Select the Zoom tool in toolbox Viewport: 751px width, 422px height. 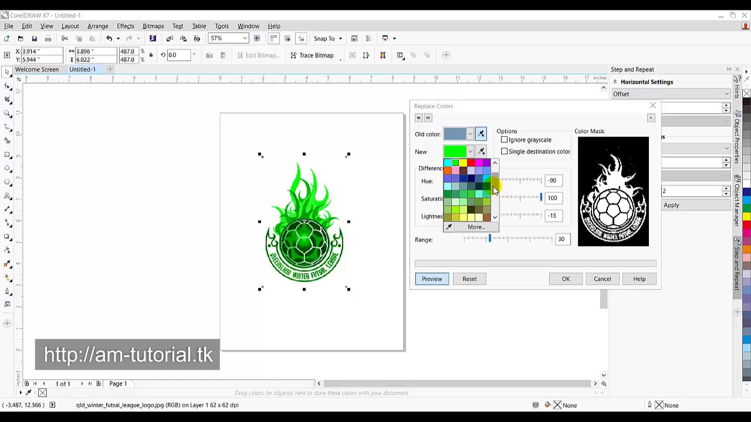pyautogui.click(x=8, y=113)
